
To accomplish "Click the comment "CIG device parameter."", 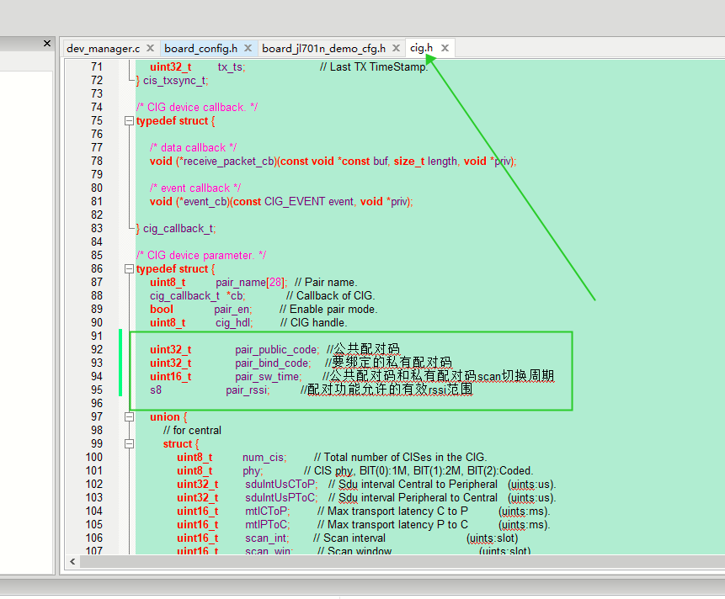I will click(x=200, y=256).
